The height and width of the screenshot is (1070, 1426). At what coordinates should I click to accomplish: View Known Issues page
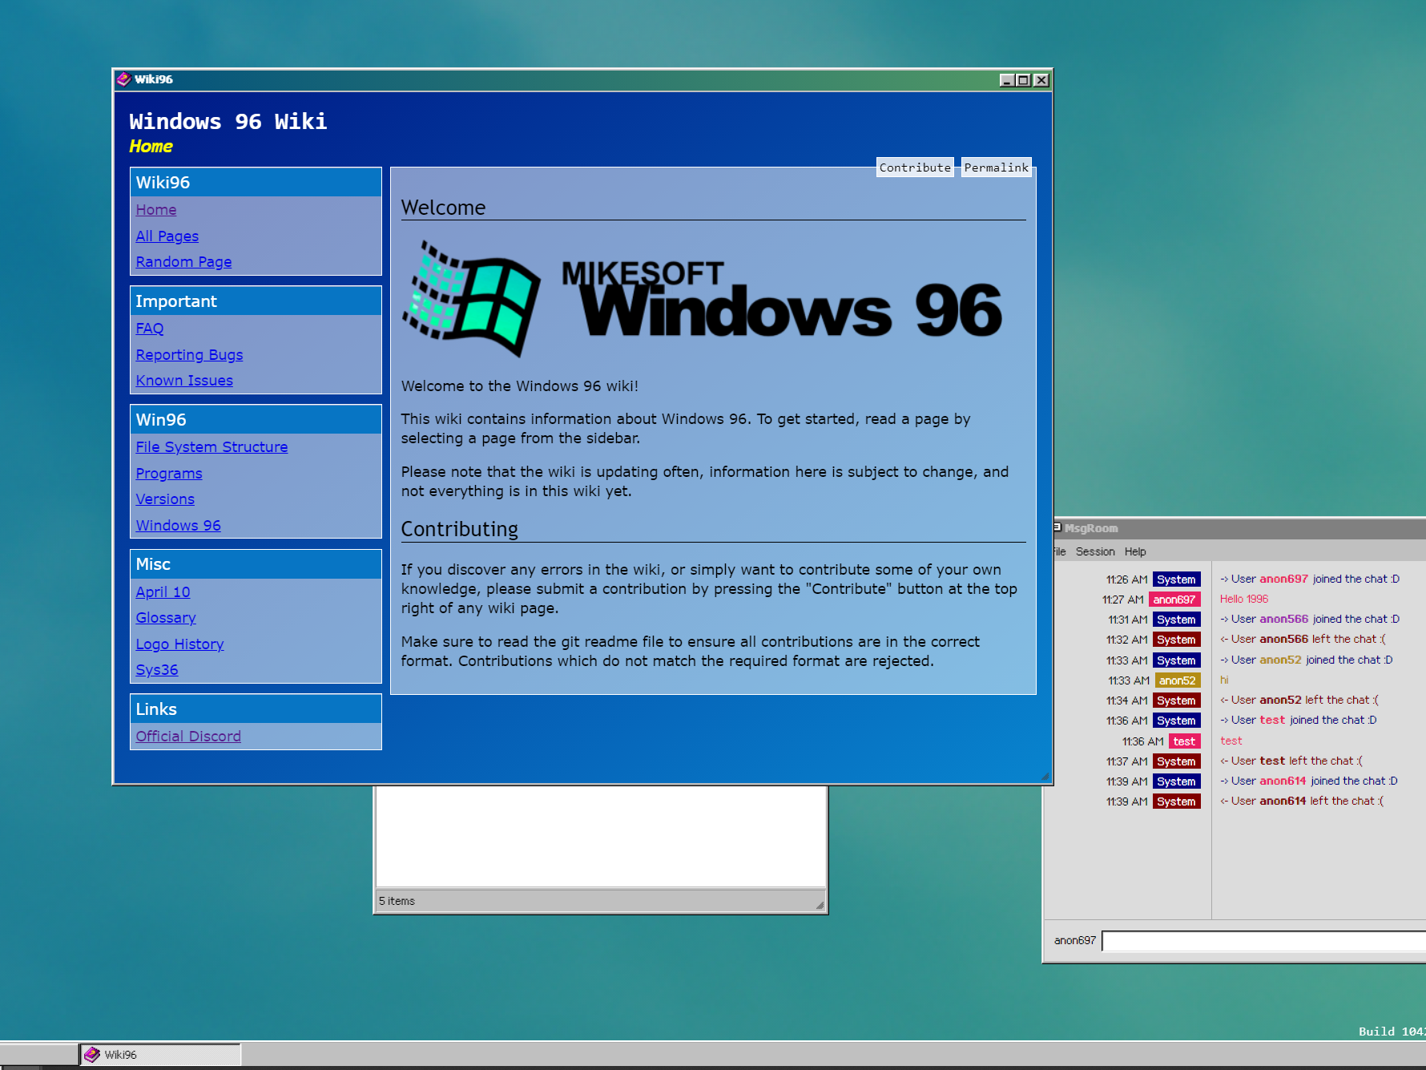184,381
